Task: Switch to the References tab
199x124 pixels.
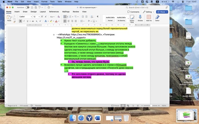Action: point(54,12)
